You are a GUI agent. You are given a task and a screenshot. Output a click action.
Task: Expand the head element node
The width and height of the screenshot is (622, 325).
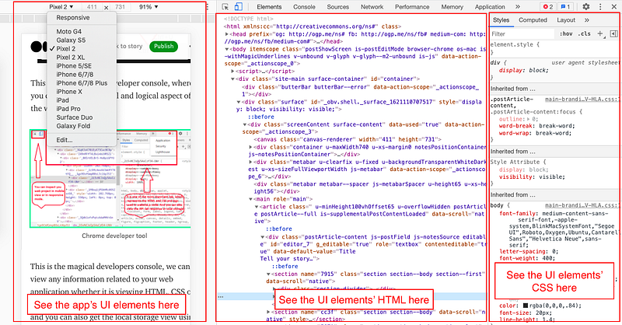click(226, 34)
